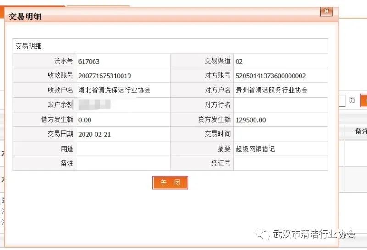Select 对方账号 52050141373600000002
The width and height of the screenshot is (367, 250).
tap(271, 76)
